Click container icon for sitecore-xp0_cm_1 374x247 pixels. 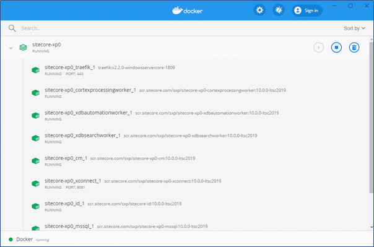35,161
